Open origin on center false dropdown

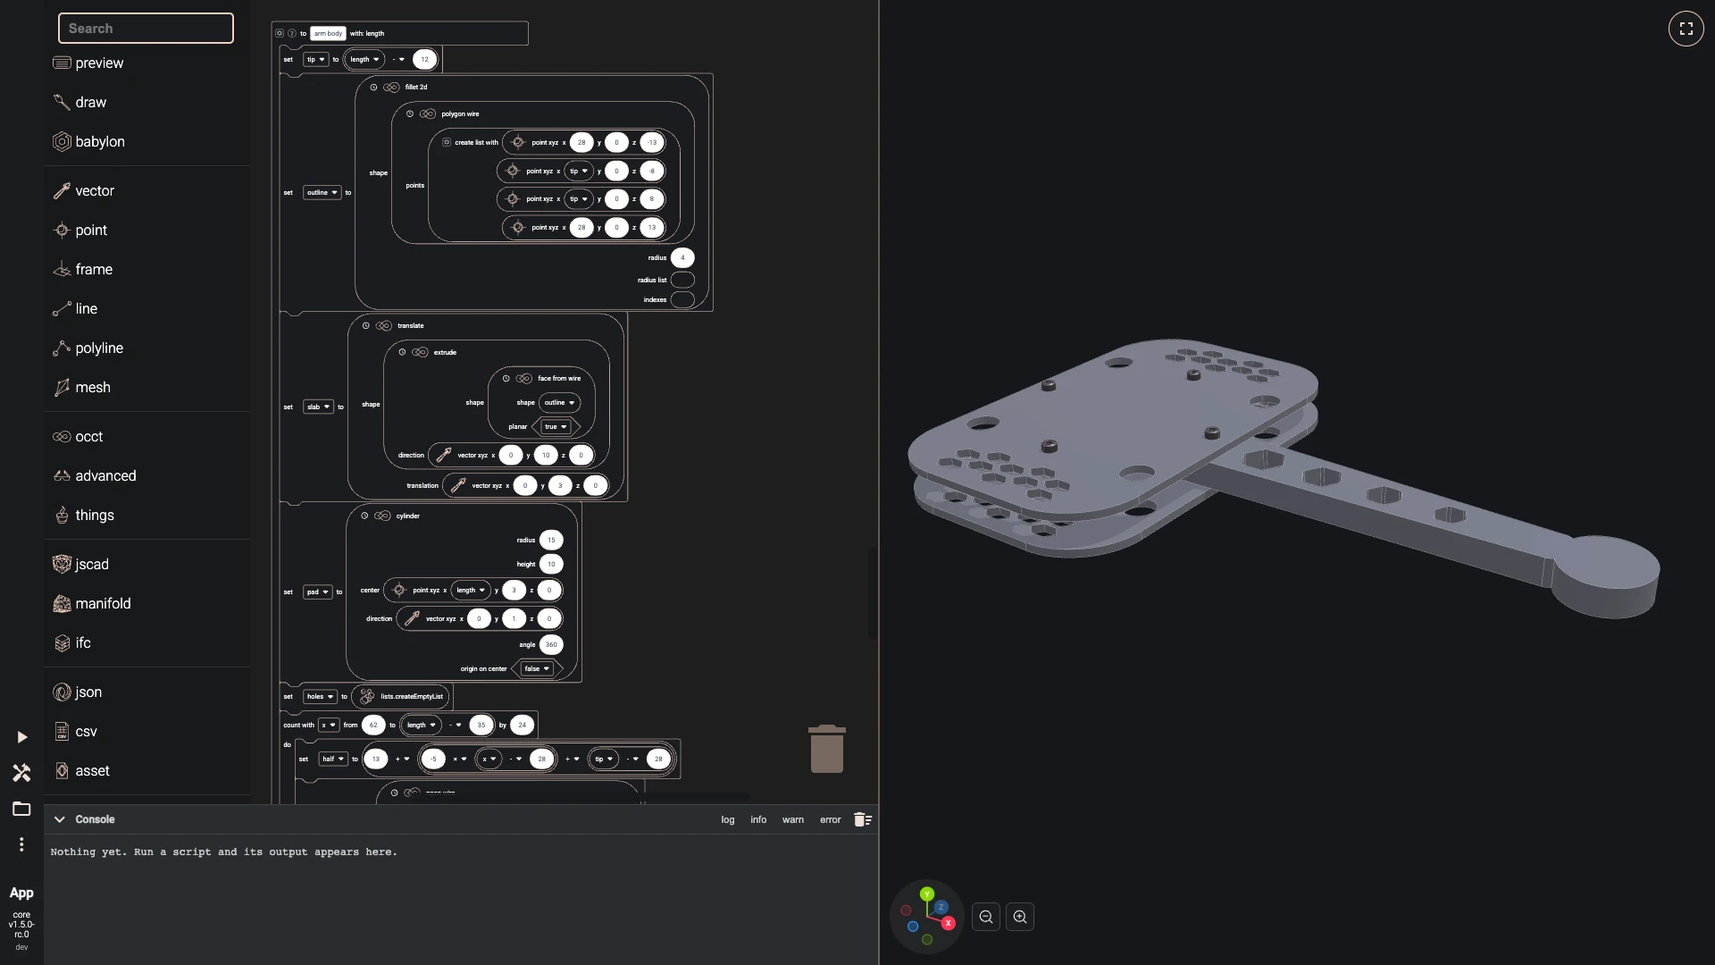click(x=537, y=669)
